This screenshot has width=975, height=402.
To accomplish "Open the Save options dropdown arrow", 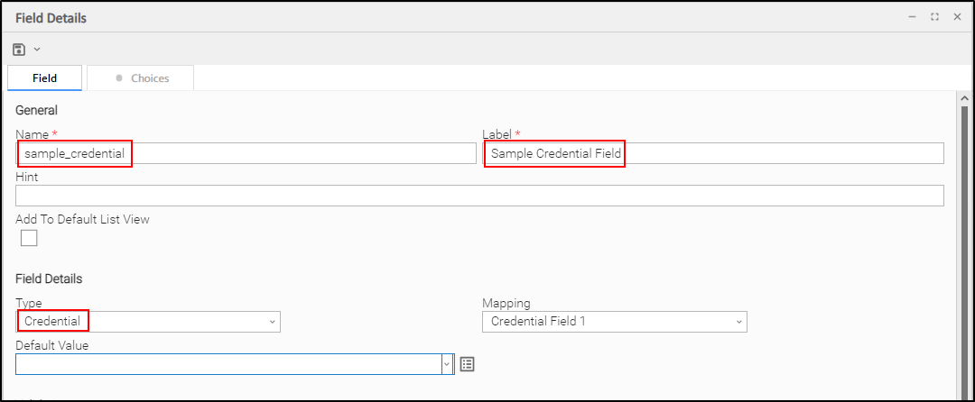I will point(37,49).
